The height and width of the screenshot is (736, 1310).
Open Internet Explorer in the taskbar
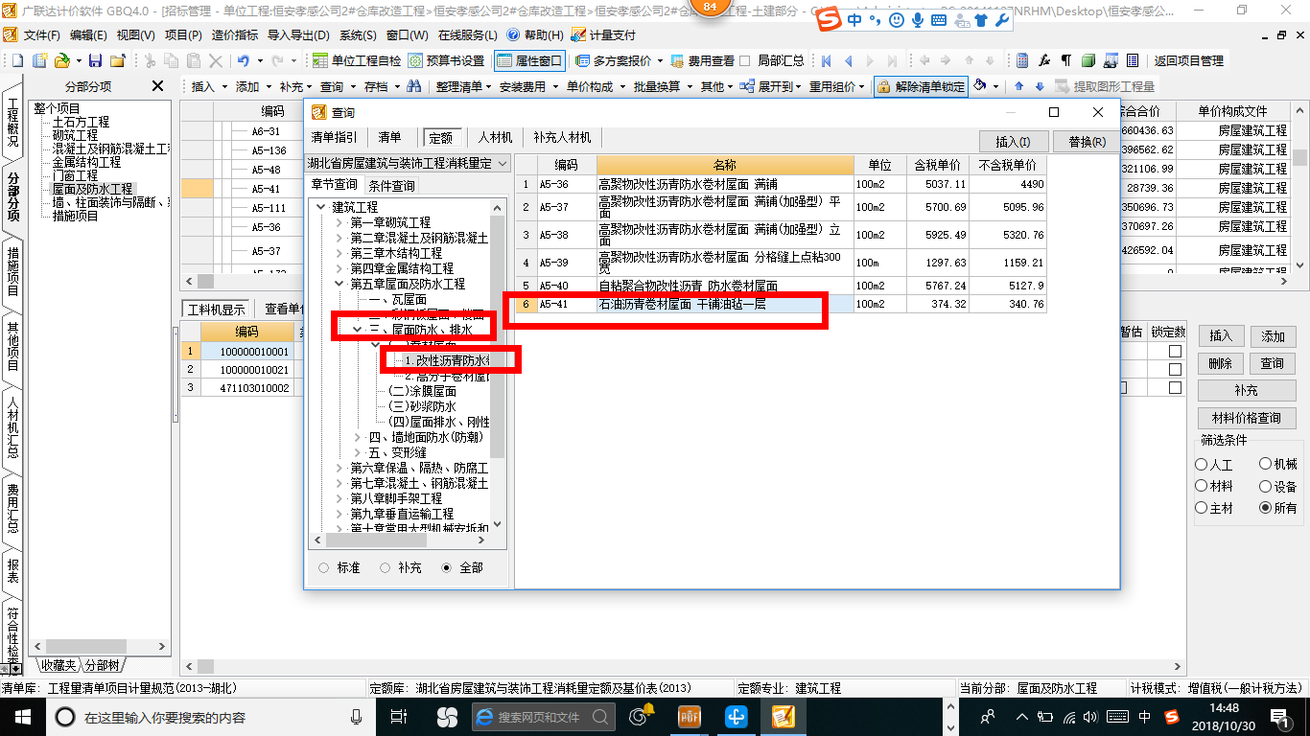484,717
